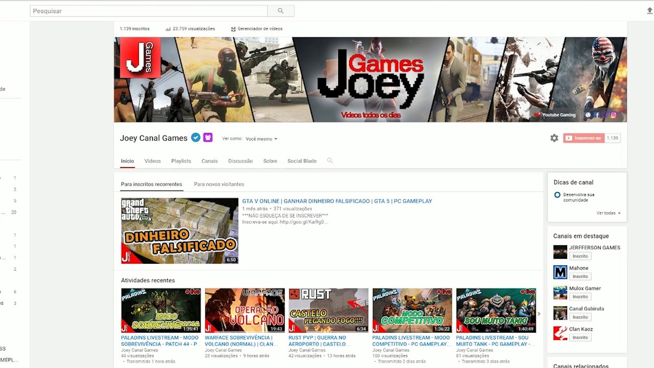This screenshot has height=368, width=654.
Task: Toggle Inscrito button under Mulox Gamer
Action: tap(580, 297)
